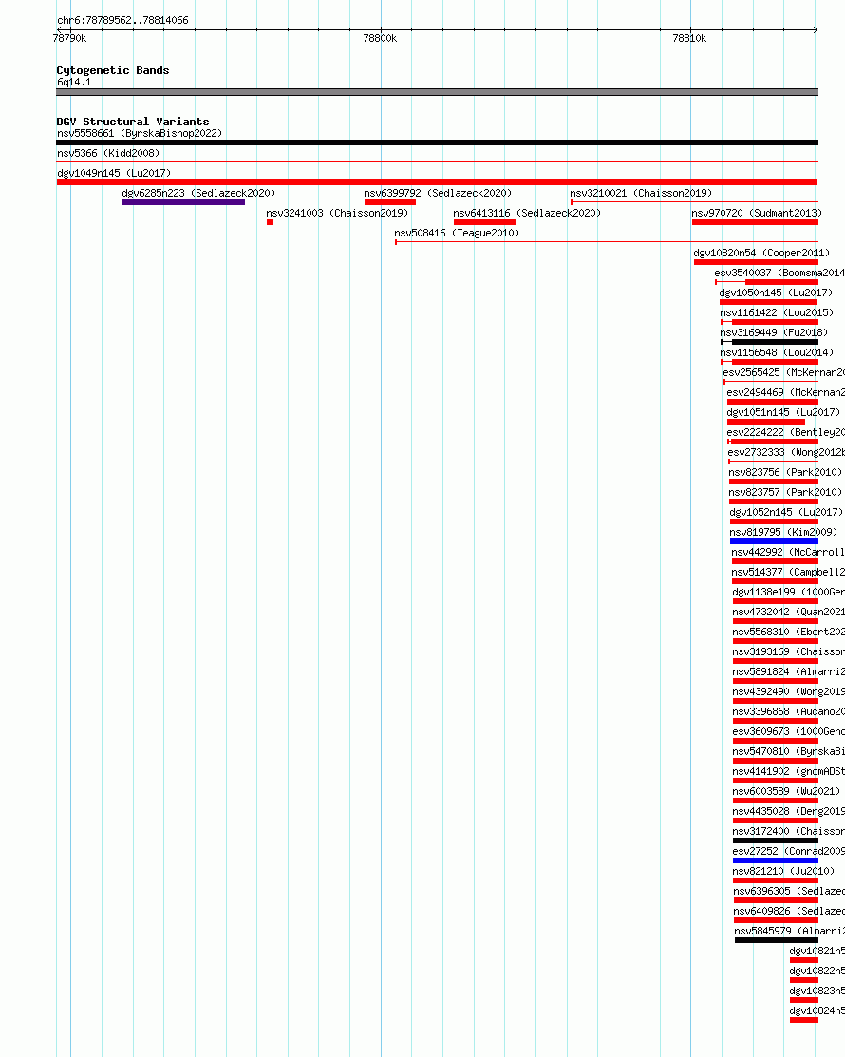Click the blue esv27252 variant bar
Viewport: 845px width, 1057px height.
tap(775, 860)
